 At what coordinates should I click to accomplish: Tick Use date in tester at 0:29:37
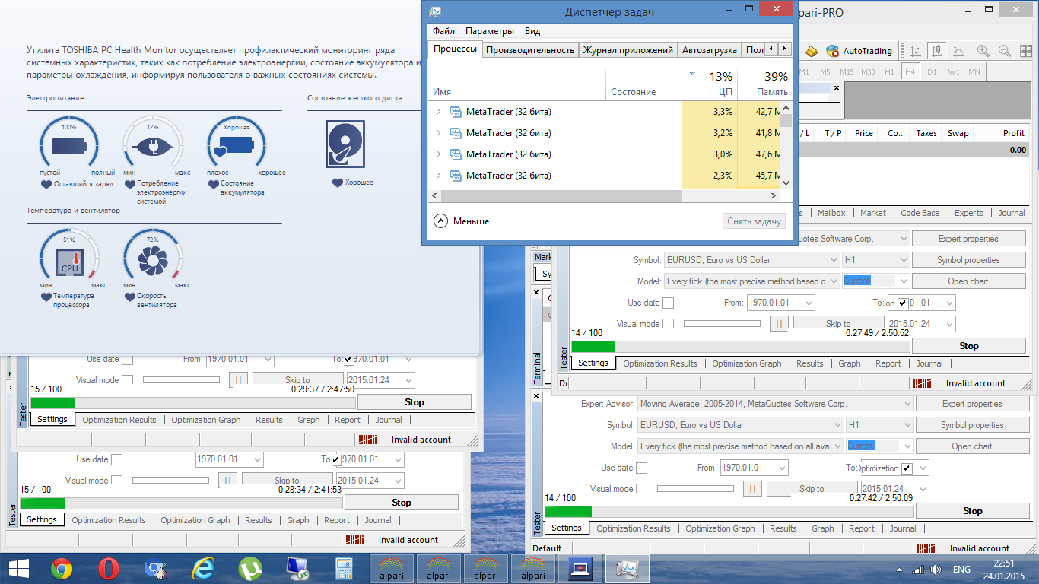click(127, 359)
